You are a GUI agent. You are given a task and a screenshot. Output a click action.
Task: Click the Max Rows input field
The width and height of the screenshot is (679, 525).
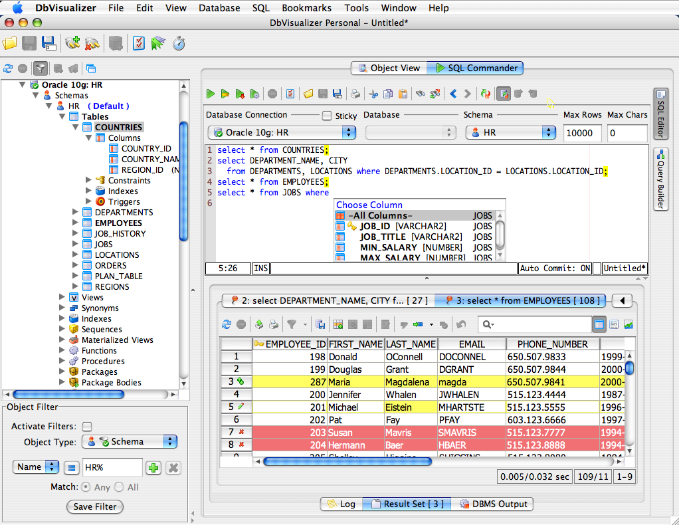pos(582,133)
